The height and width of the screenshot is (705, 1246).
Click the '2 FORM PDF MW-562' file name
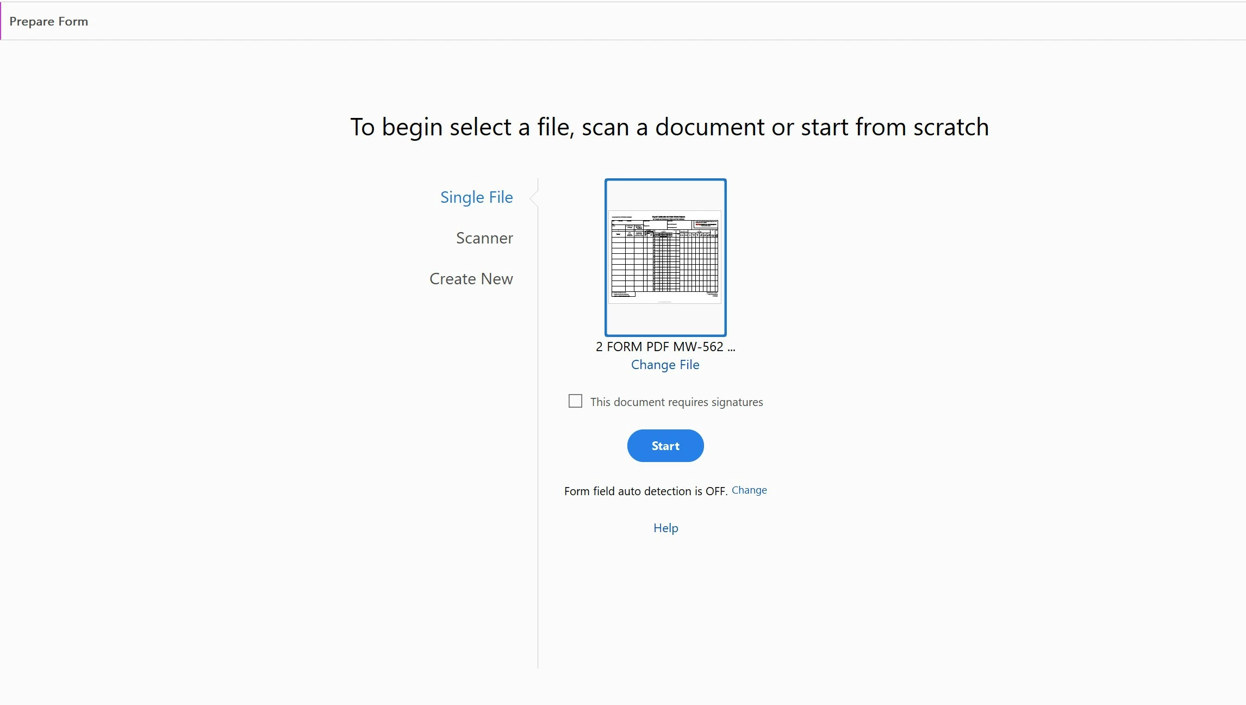[659, 347]
